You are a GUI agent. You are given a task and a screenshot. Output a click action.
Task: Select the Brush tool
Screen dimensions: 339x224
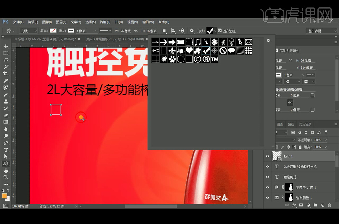coord(6,94)
